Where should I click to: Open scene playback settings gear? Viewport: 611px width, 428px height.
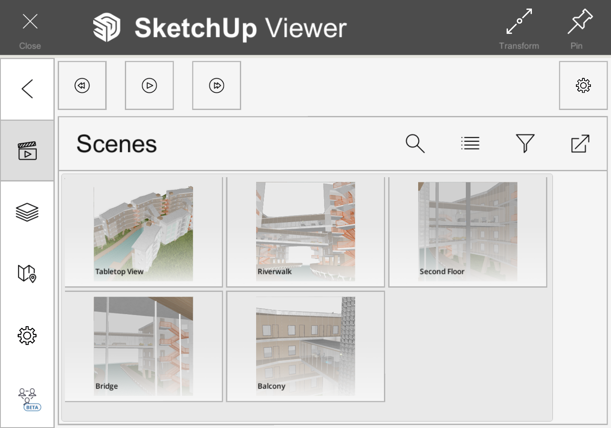(583, 86)
